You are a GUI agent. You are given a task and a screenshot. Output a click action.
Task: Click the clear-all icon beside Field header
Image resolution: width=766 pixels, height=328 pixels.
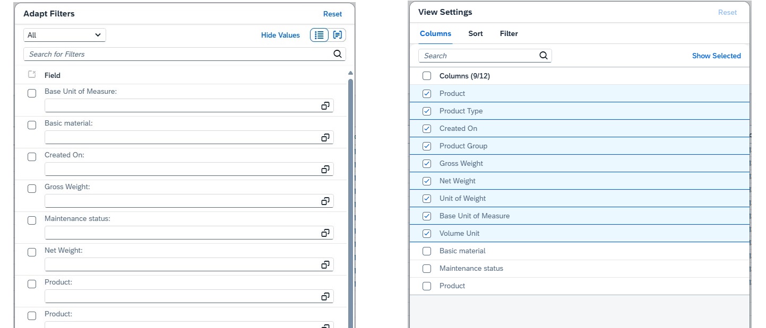pyautogui.click(x=31, y=75)
